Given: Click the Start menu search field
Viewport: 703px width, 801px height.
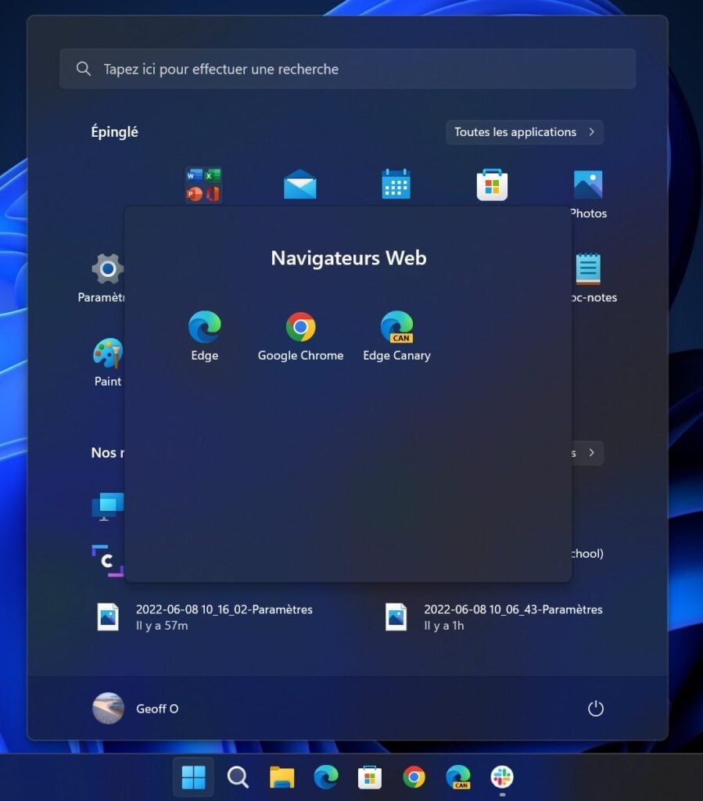Looking at the screenshot, I should point(347,69).
